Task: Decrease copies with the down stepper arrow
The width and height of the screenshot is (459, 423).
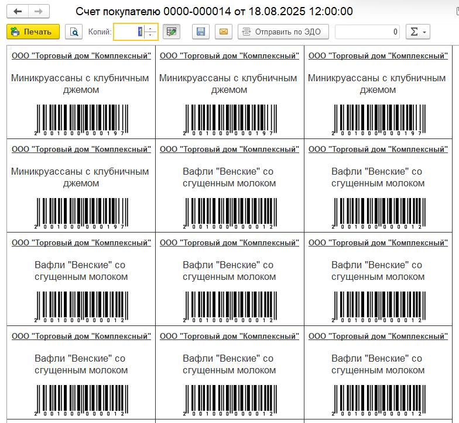Action: (x=150, y=35)
